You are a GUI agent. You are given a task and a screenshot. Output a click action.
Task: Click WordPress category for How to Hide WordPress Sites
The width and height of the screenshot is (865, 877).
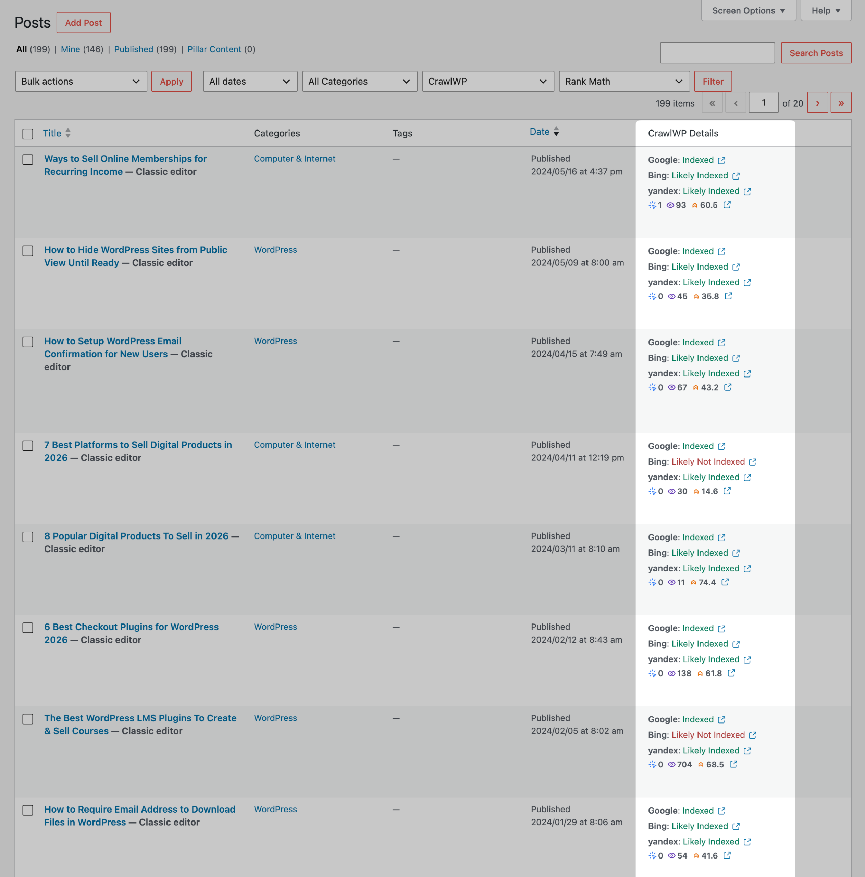pyautogui.click(x=275, y=250)
